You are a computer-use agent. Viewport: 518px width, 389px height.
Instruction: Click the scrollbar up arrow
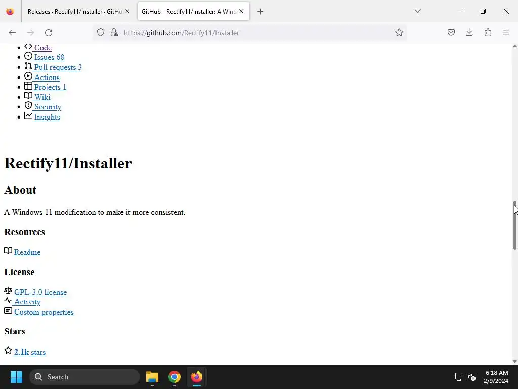[x=514, y=46]
